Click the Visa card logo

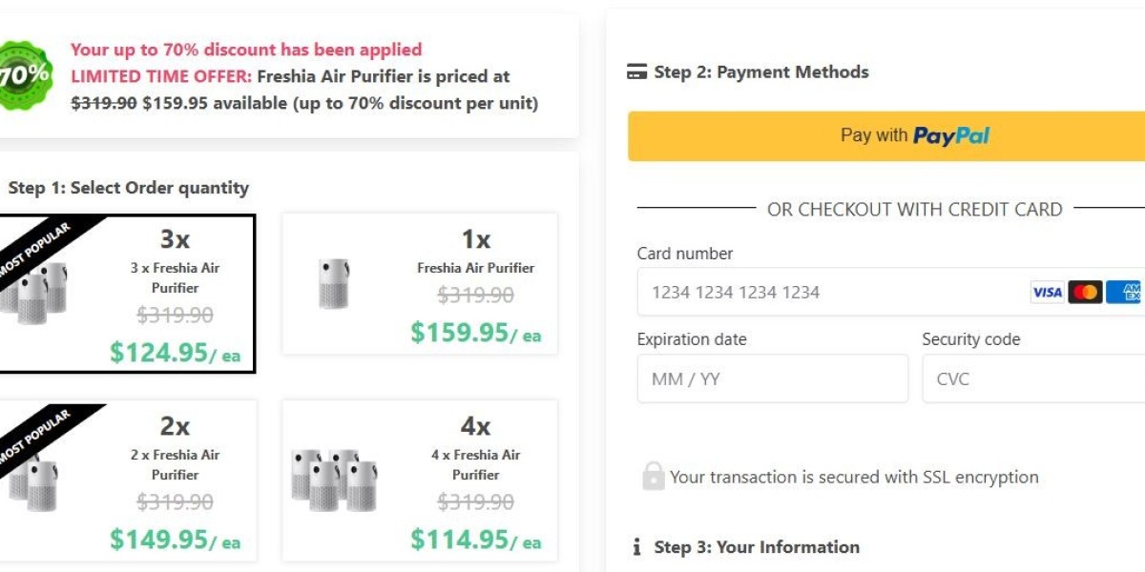point(1047,293)
